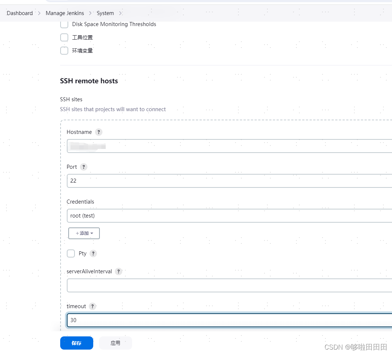392x354 pixels.
Task: Go to Dashboard breadcrumb
Action: click(20, 13)
